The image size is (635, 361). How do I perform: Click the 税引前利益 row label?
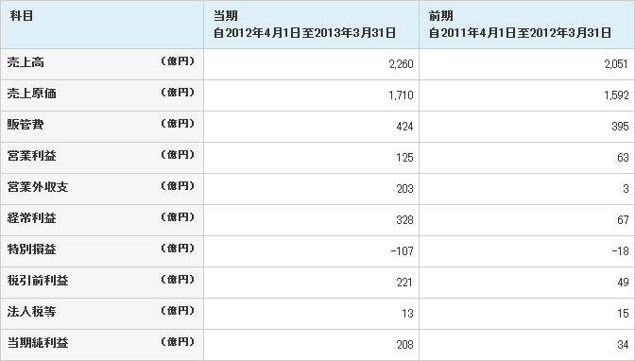click(38, 281)
